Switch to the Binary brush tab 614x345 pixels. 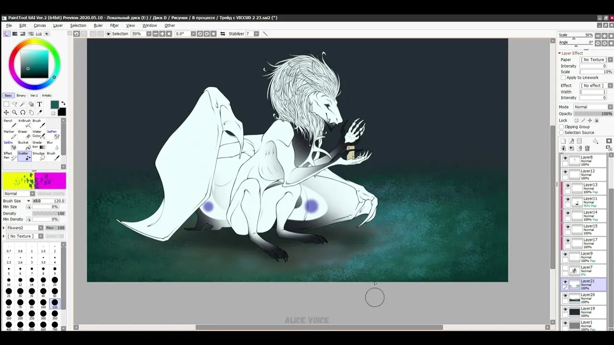click(x=21, y=95)
